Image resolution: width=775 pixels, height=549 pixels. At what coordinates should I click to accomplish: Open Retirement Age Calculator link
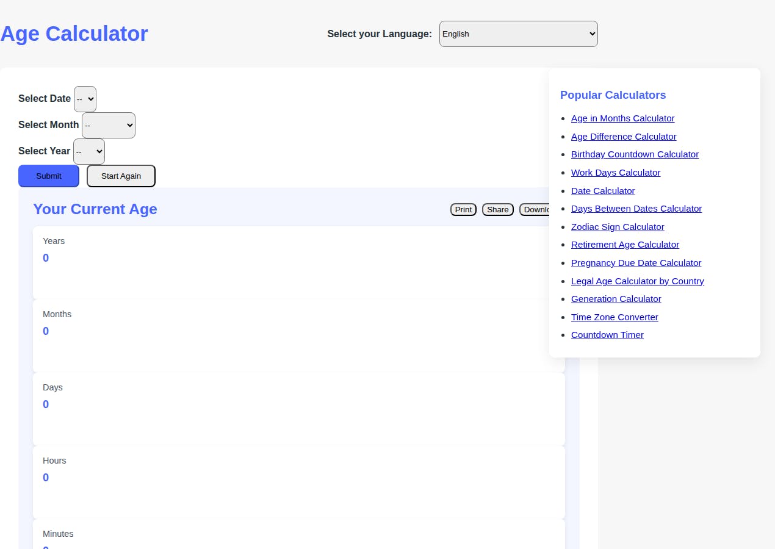click(625, 245)
